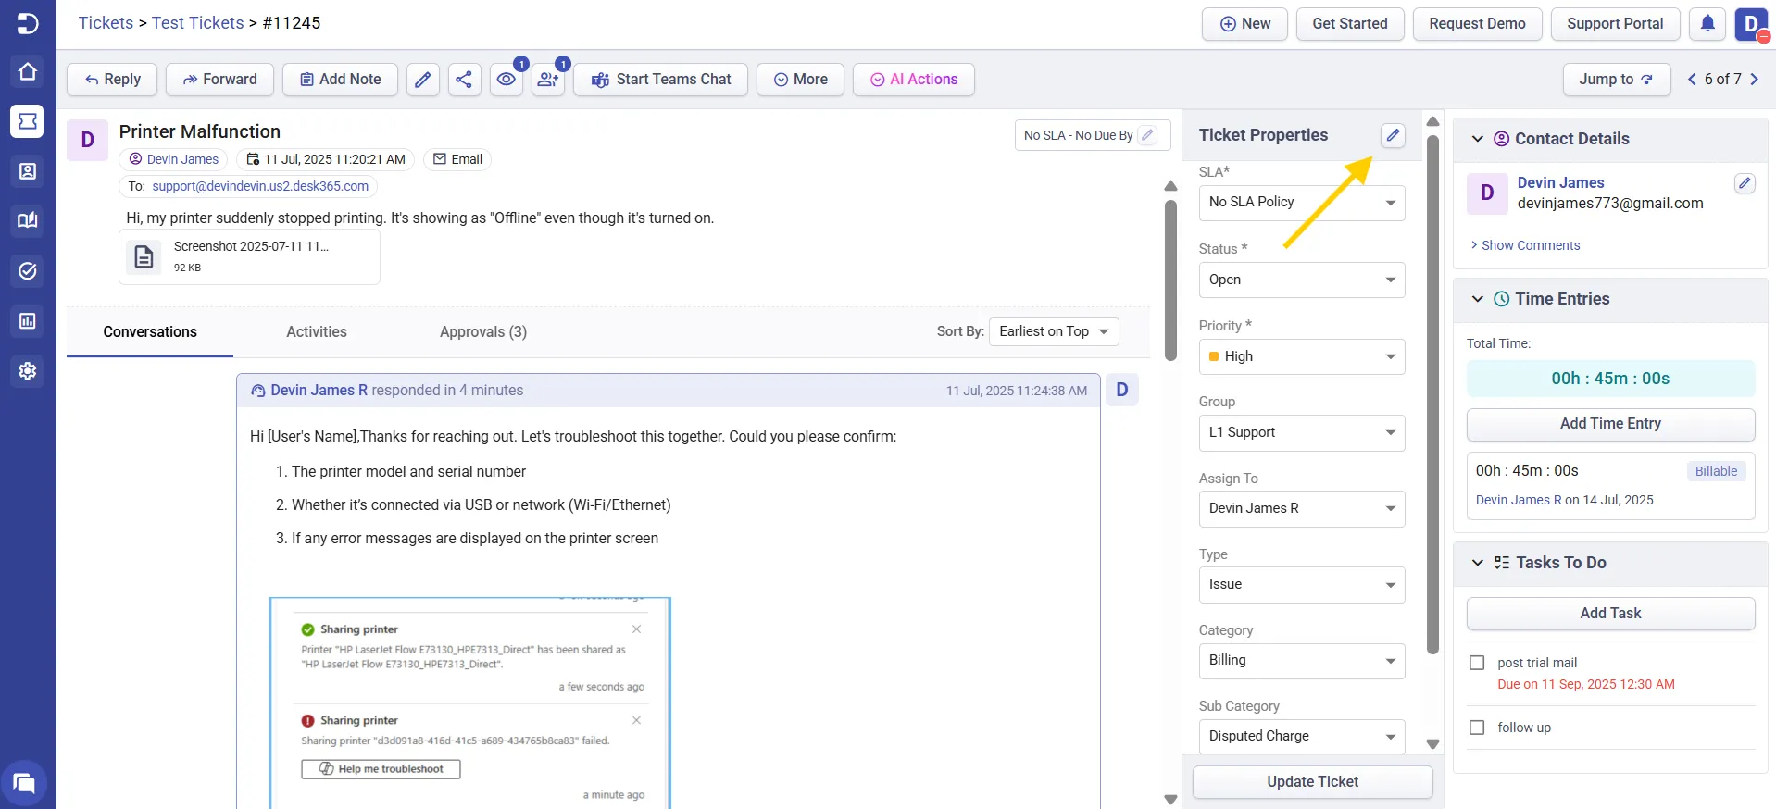
Task: Check the 'post trial mail' task
Action: pyautogui.click(x=1478, y=663)
